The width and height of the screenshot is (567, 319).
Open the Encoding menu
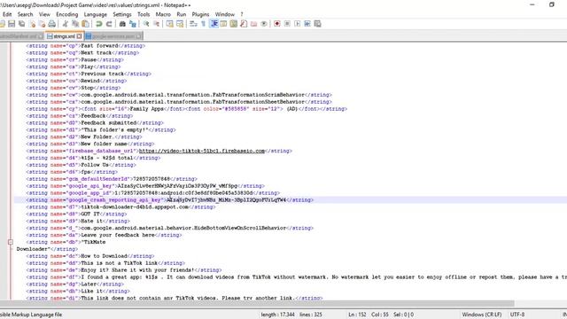click(67, 14)
